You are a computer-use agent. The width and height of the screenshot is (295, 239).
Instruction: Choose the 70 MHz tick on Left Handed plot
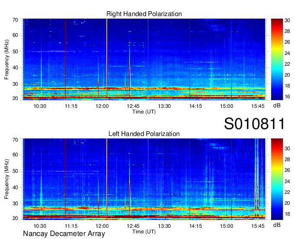click(15, 140)
